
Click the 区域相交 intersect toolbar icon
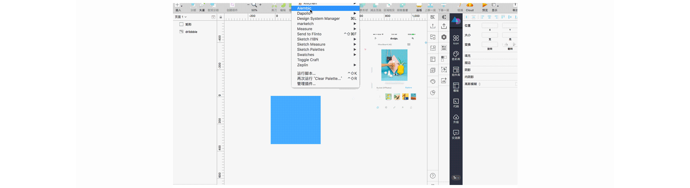(x=389, y=7)
